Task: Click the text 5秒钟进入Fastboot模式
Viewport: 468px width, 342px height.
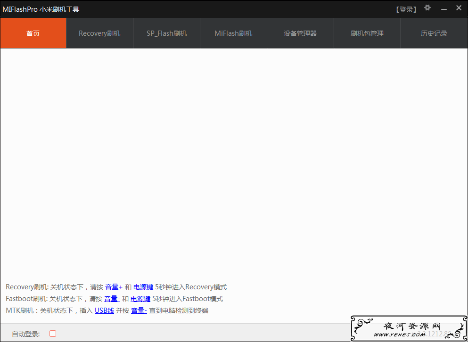Action: coord(188,299)
